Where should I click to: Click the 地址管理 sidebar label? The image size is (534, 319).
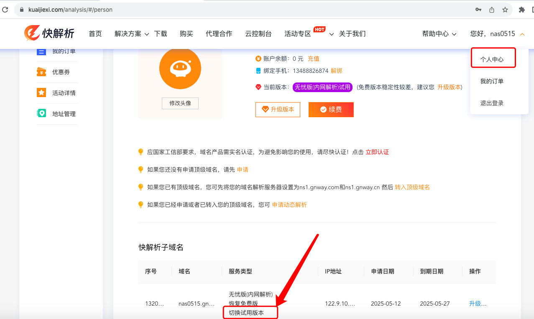point(64,114)
